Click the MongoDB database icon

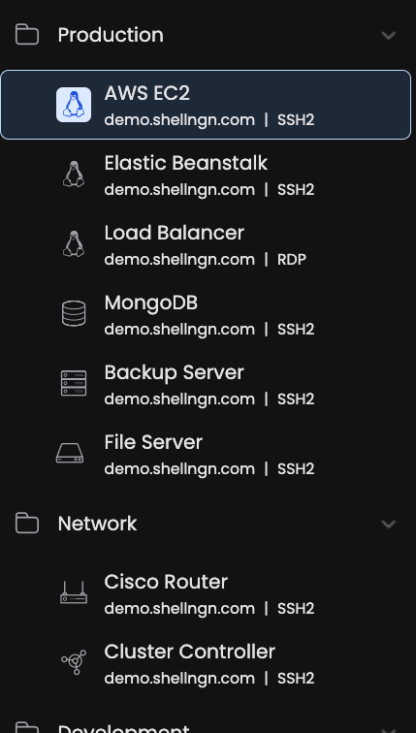[74, 314]
